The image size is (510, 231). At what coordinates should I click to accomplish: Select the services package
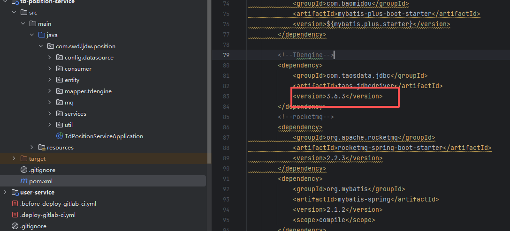coord(75,114)
